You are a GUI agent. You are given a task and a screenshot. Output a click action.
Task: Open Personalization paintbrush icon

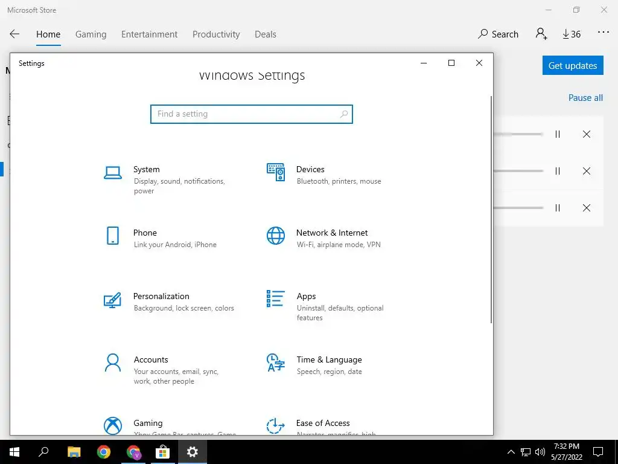point(112,300)
